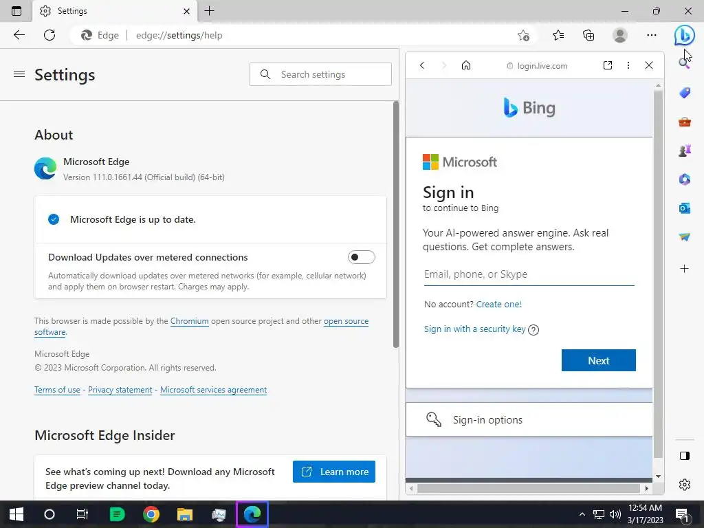The image size is (704, 528).
Task: Open Task View on taskbar
Action: (82, 514)
